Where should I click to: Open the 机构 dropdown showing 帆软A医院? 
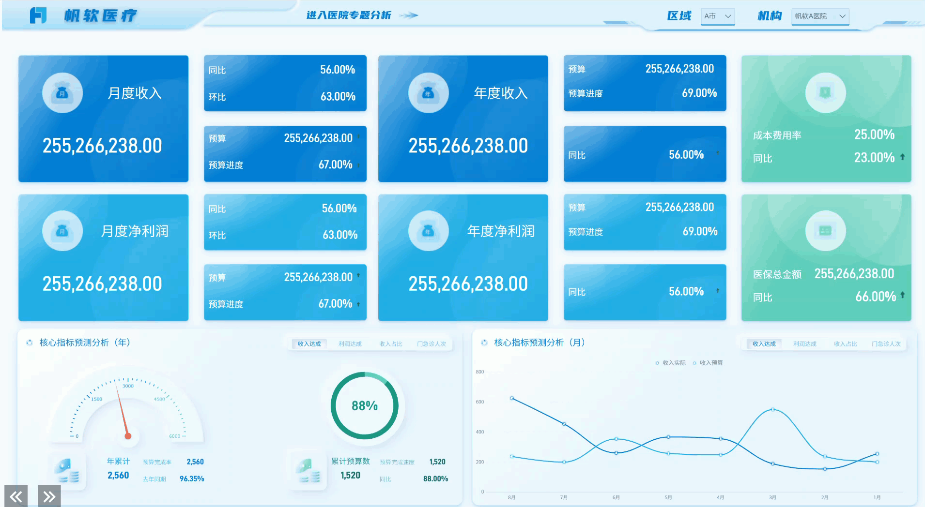click(820, 16)
